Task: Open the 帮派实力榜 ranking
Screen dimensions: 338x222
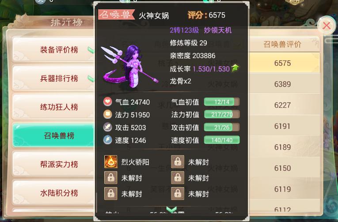Action: point(53,164)
